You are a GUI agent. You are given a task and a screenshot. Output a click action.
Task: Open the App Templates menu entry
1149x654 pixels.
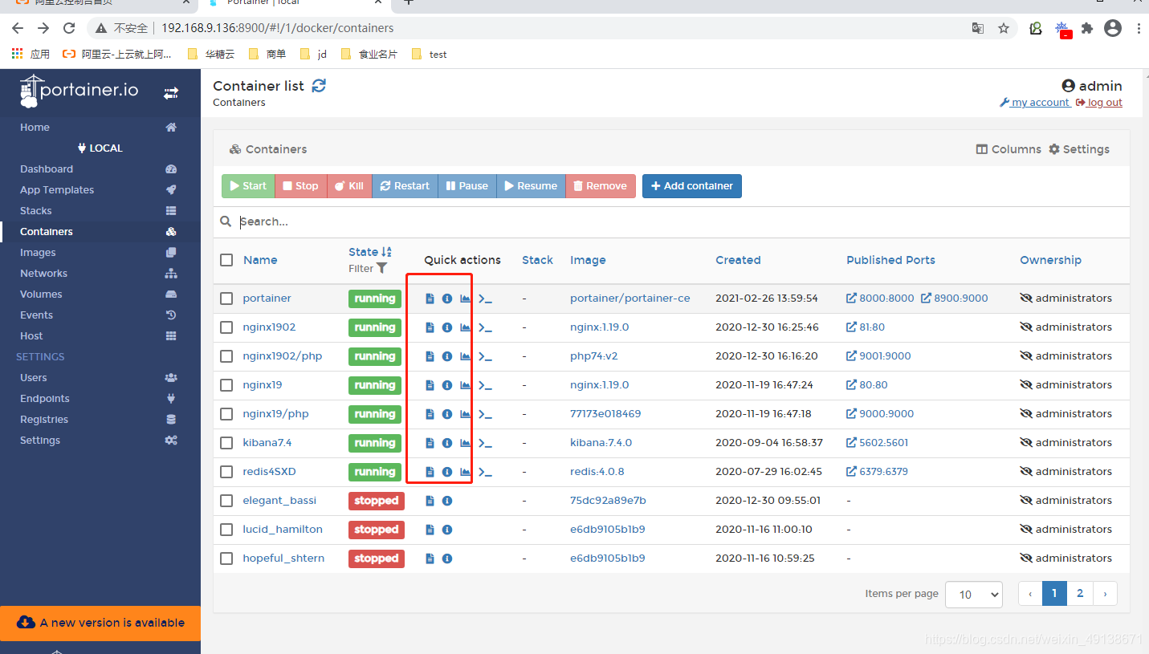(56, 189)
